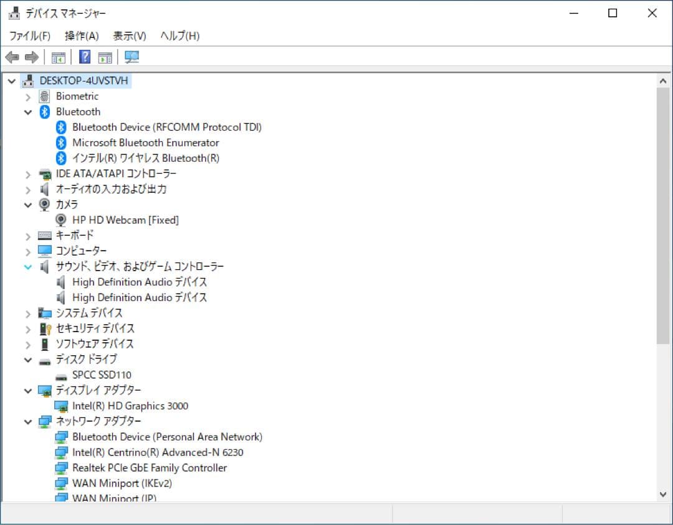This screenshot has width=673, height=525.
Task: Click the HP HD Webcam device icon
Action: [61, 220]
